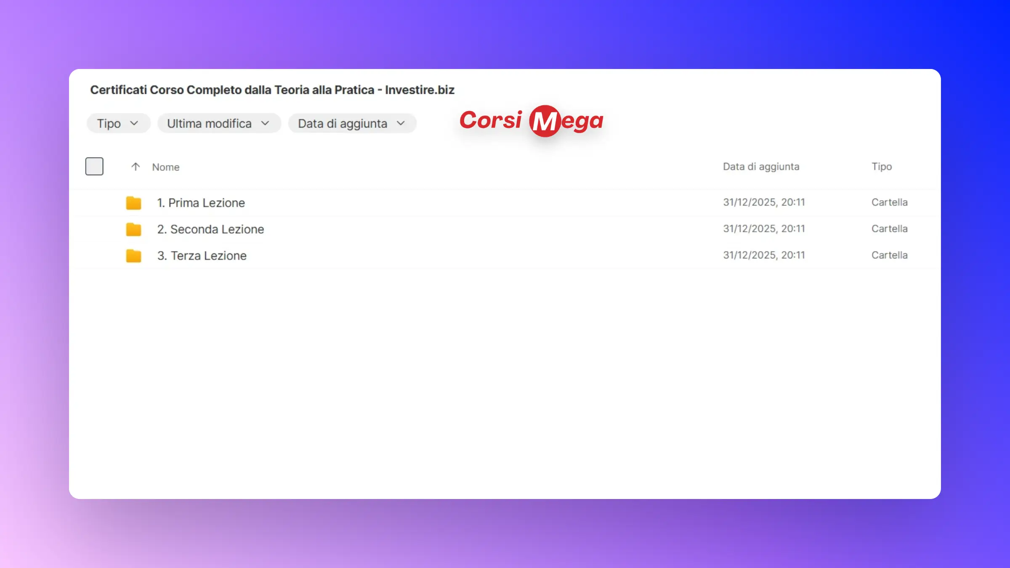1010x568 pixels.
Task: Click the folder icon for Prima Lezione
Action: 133,203
